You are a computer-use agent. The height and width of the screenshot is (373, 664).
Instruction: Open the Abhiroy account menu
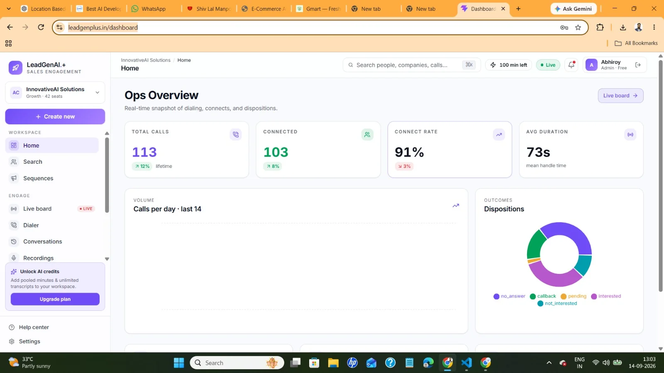click(615, 65)
